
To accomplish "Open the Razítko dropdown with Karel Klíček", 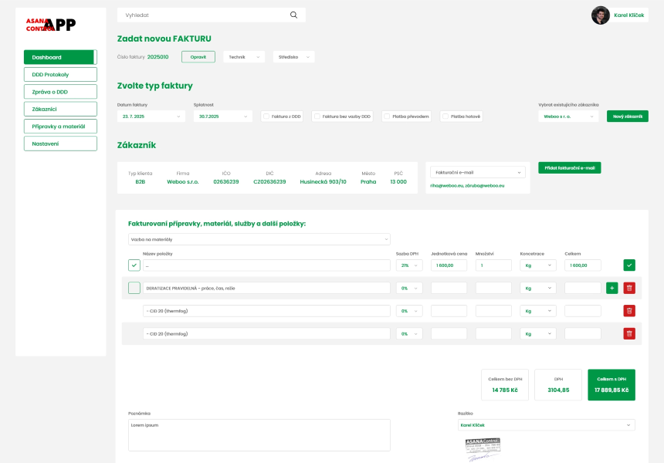I will (545, 425).
